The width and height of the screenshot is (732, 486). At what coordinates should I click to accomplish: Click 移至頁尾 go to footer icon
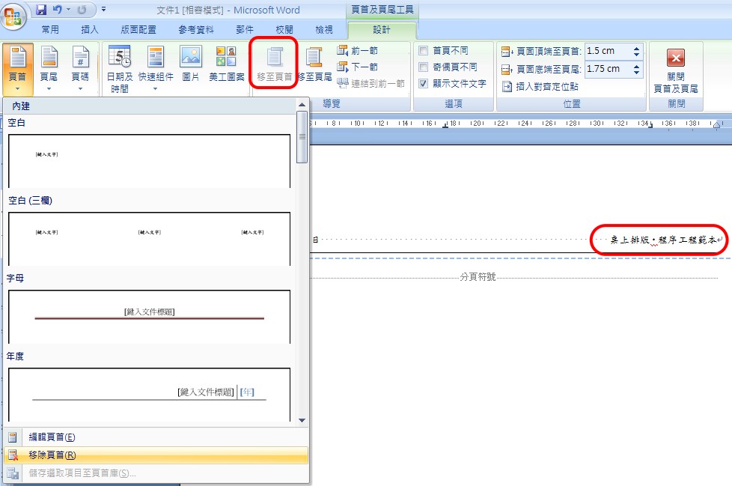313,65
